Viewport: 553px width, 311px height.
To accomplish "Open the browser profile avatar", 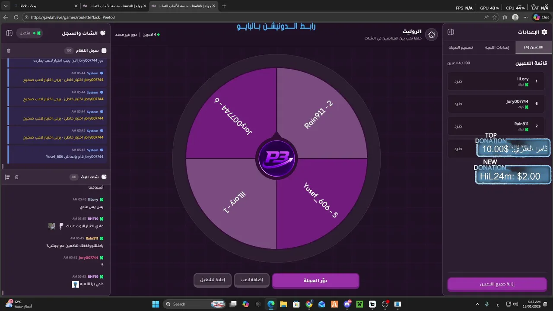I will click(515, 17).
